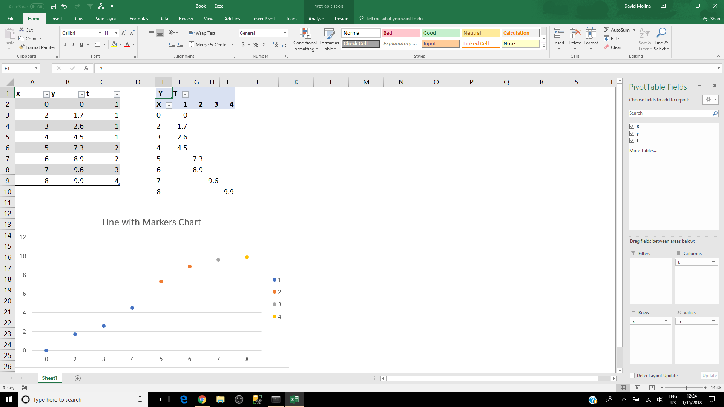724x407 pixels.
Task: Open the General number format dropdown
Action: [x=285, y=33]
